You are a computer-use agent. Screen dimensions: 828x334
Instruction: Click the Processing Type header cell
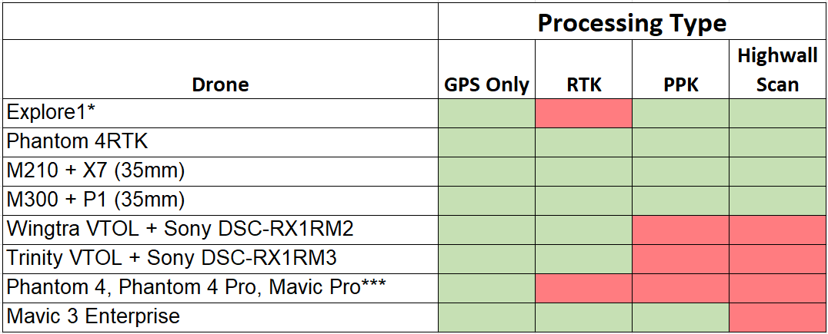click(x=632, y=21)
